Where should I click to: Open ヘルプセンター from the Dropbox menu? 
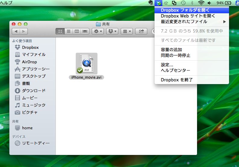(192, 70)
